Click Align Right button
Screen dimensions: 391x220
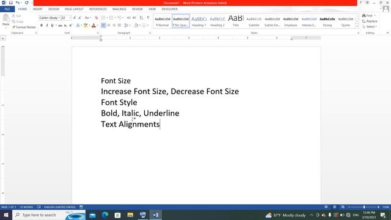[x=114, y=26]
